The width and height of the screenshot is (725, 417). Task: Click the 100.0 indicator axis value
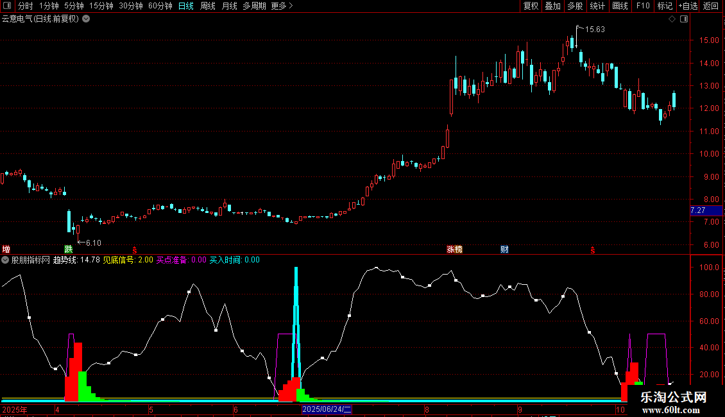point(709,268)
